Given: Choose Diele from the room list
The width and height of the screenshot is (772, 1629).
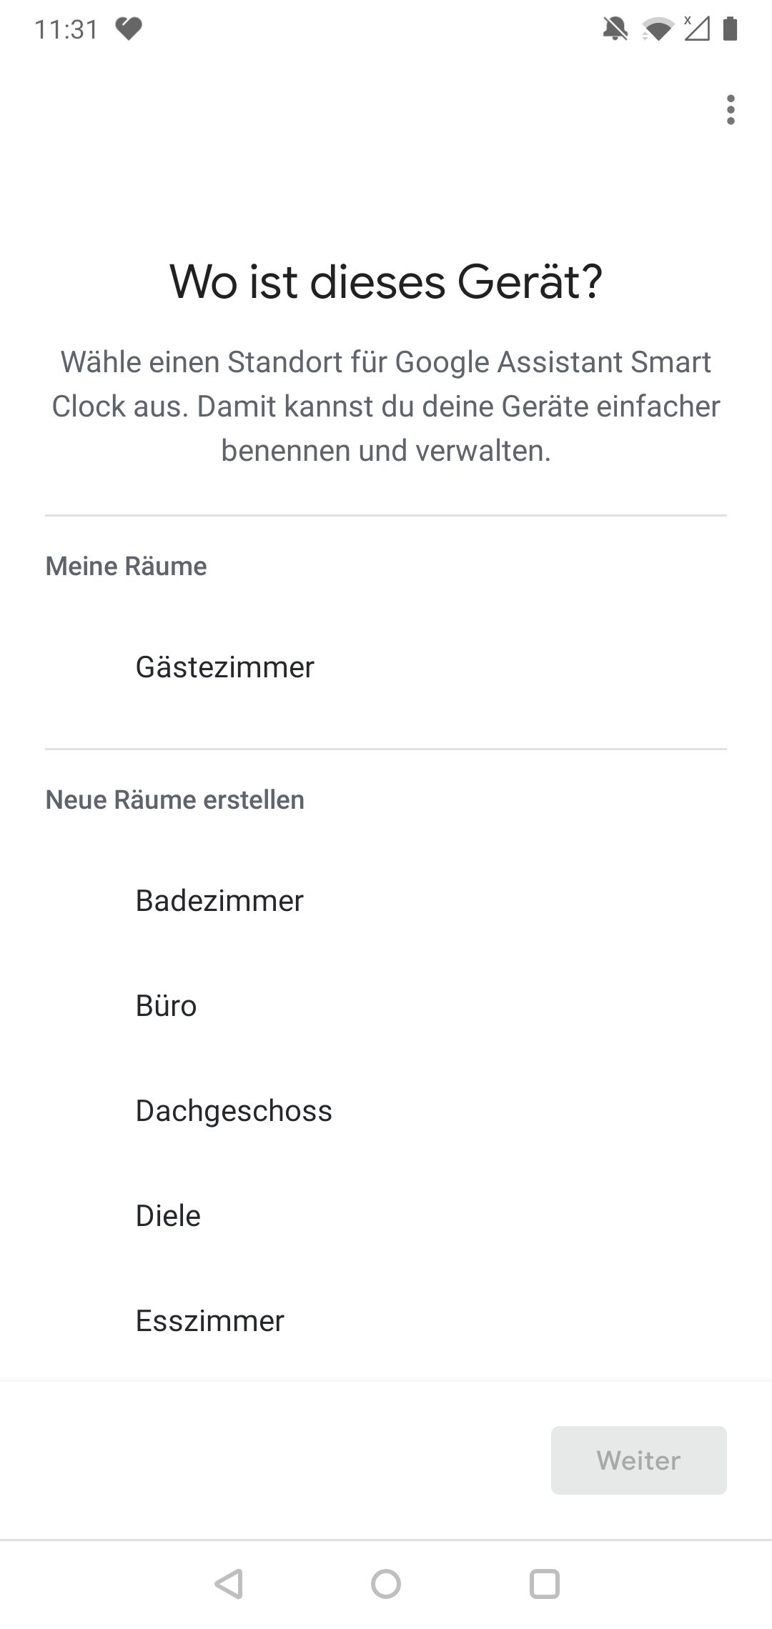Looking at the screenshot, I should pos(169,1216).
